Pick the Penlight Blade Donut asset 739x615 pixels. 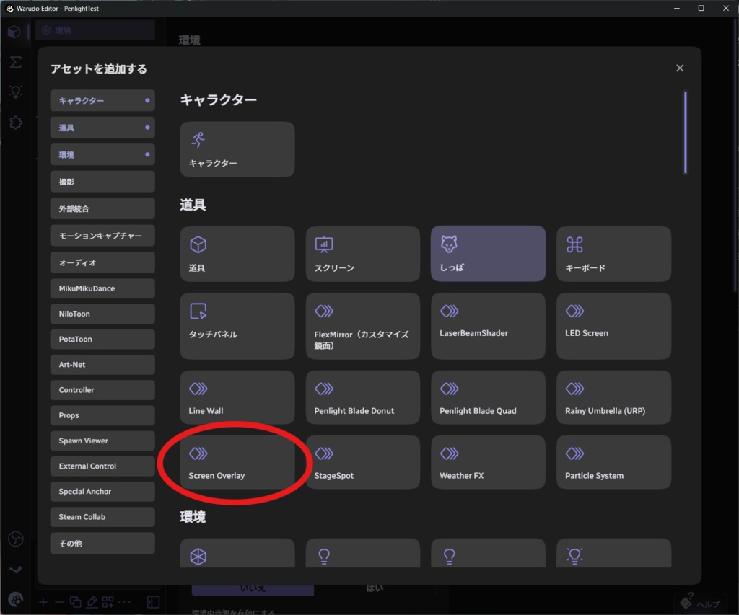coord(362,397)
